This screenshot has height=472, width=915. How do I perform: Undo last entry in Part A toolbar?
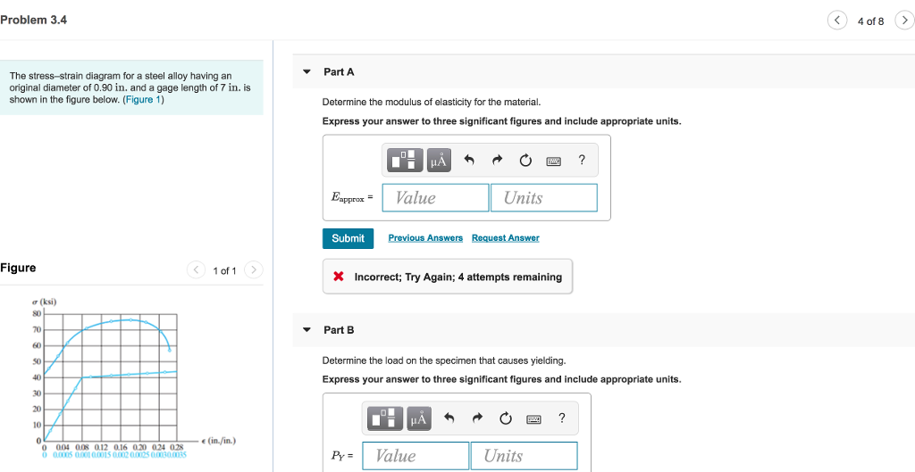(x=469, y=161)
